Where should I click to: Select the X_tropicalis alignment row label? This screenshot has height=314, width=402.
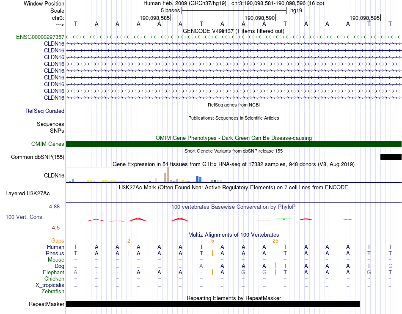(x=50, y=285)
